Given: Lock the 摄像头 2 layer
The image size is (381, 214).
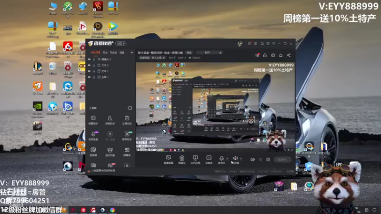Looking at the screenshot, I should (x=94, y=59).
